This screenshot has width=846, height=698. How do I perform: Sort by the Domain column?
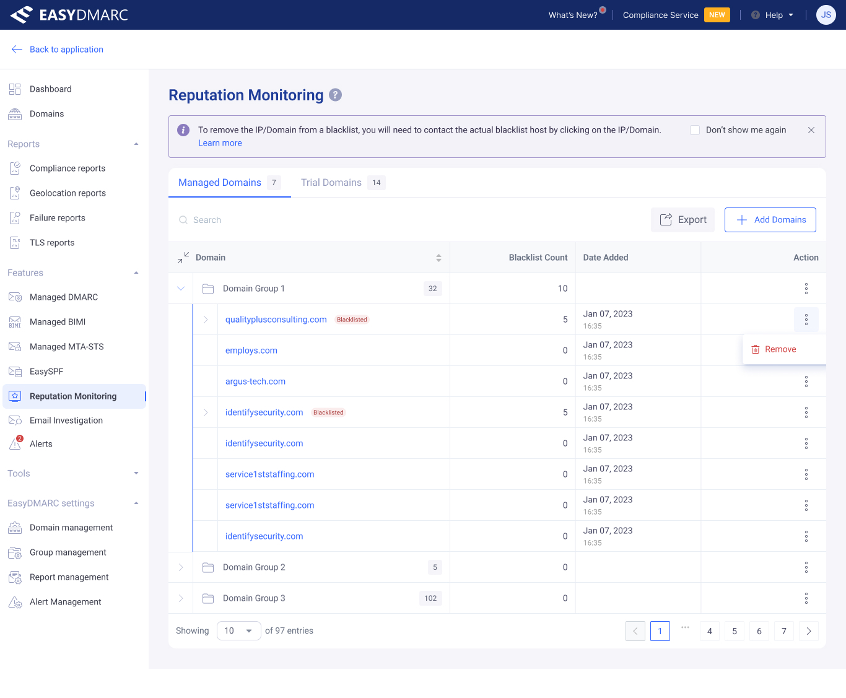pos(438,258)
